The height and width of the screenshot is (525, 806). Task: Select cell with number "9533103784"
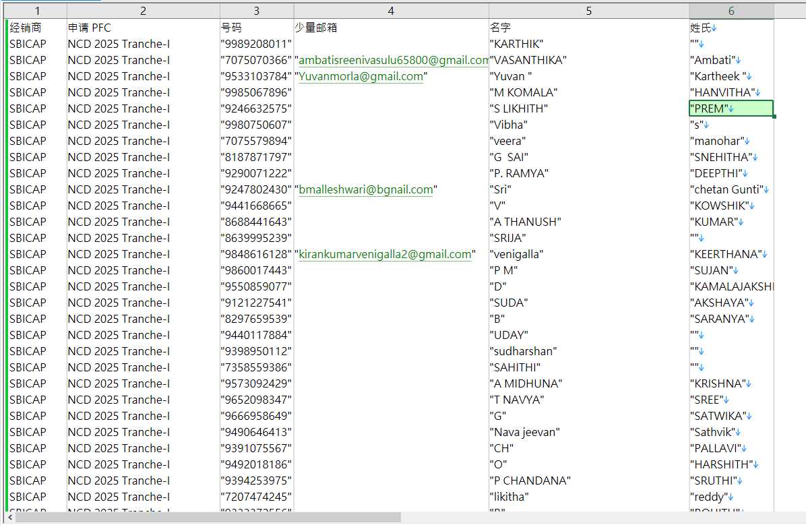257,76
